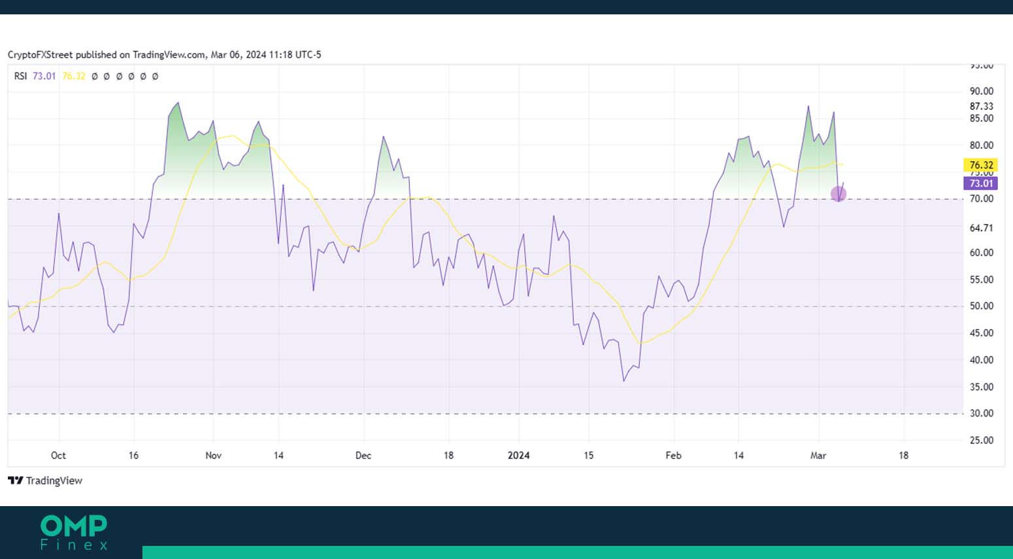Click the Feb date label on the time axis

[673, 455]
